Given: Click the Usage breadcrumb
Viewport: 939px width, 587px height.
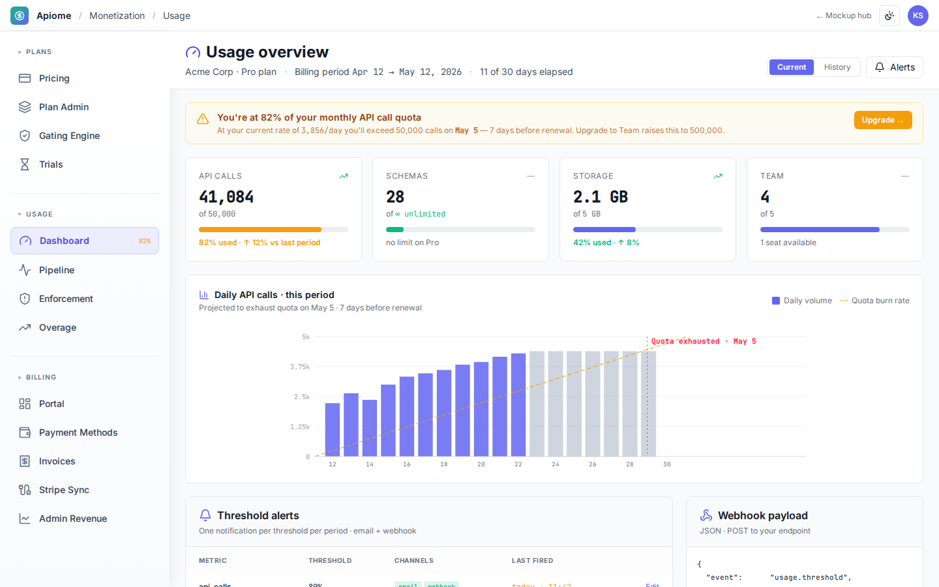Looking at the screenshot, I should (x=177, y=16).
